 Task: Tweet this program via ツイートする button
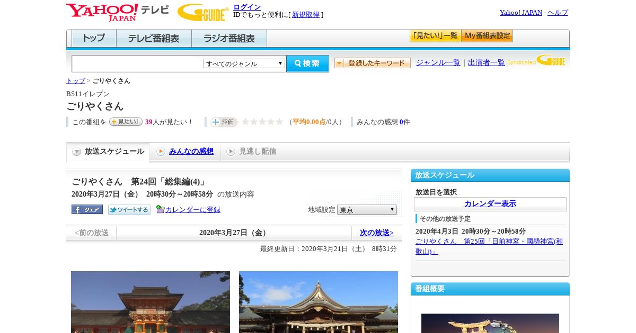[x=129, y=210]
